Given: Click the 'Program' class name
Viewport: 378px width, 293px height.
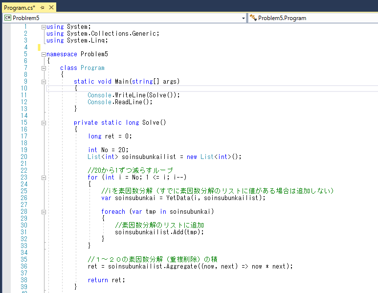Looking at the screenshot, I should point(92,68).
